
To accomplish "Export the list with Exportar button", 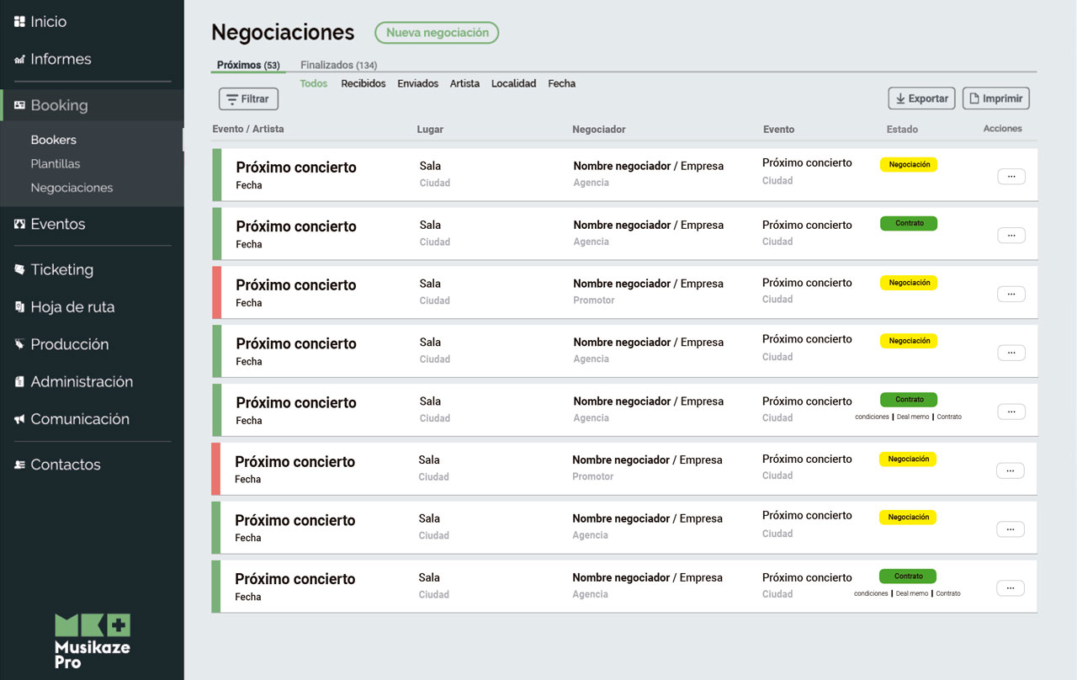I will pos(921,98).
